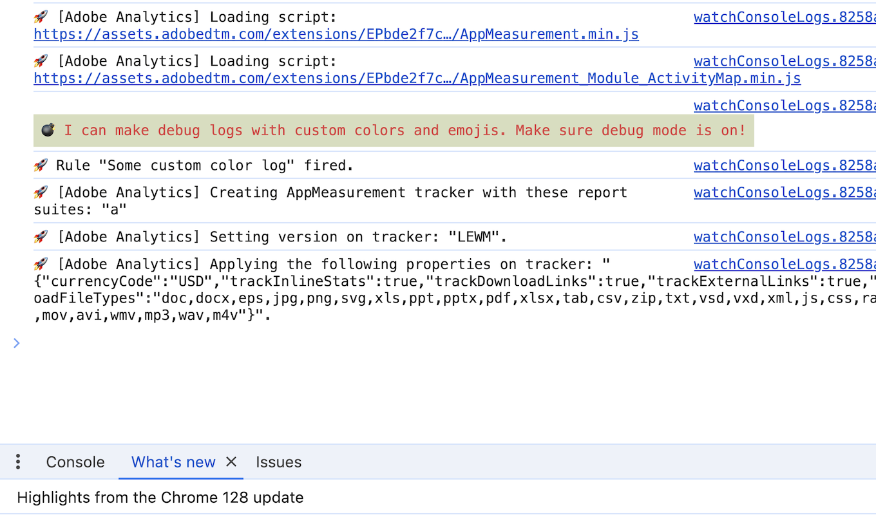Screen dimensions: 876x515
Task: Click 'Highlights from the Chrome 128 update' heading
Action: coord(160,498)
